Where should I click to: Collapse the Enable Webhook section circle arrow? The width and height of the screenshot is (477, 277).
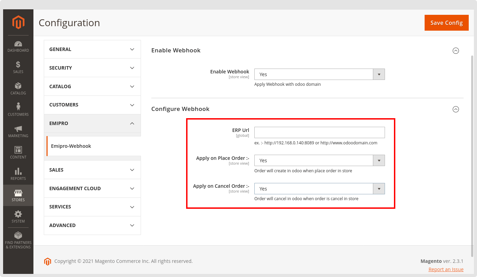[456, 51]
